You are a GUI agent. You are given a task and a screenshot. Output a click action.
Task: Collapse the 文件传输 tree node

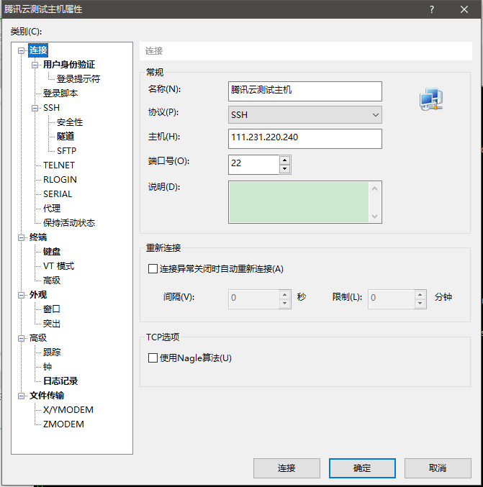point(21,396)
